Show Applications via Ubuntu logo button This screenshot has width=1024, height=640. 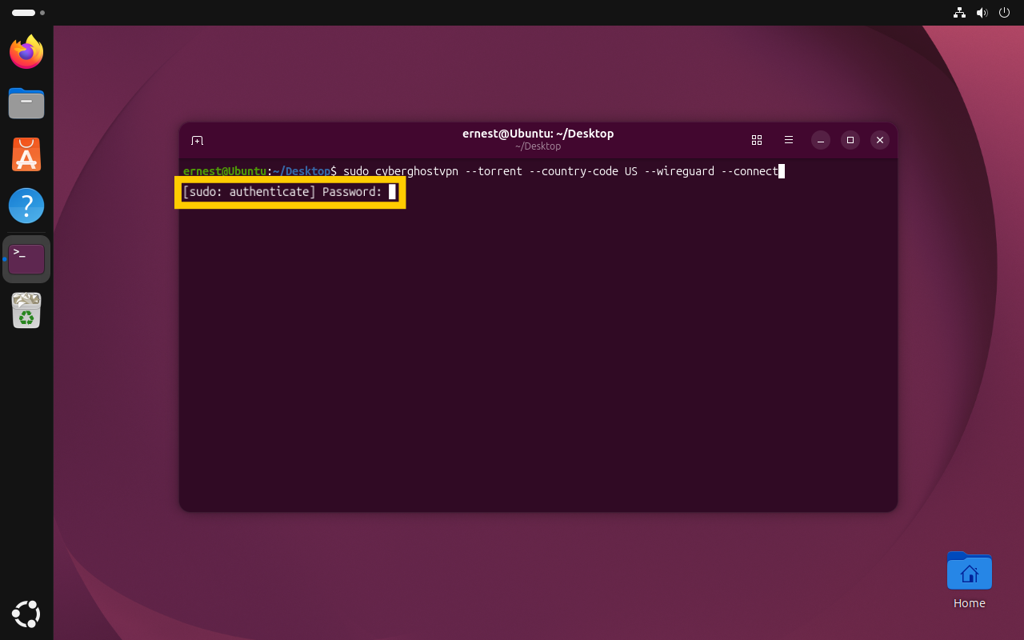tap(26, 614)
